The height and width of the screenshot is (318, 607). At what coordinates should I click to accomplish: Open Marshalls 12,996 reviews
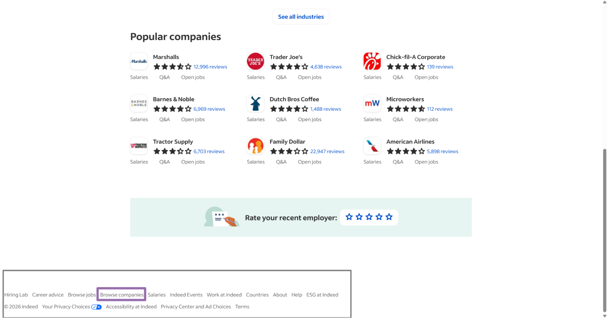tap(210, 67)
